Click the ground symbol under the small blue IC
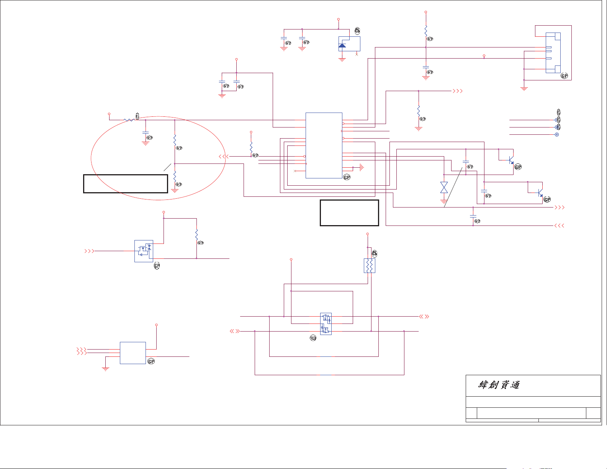 click(105, 369)
